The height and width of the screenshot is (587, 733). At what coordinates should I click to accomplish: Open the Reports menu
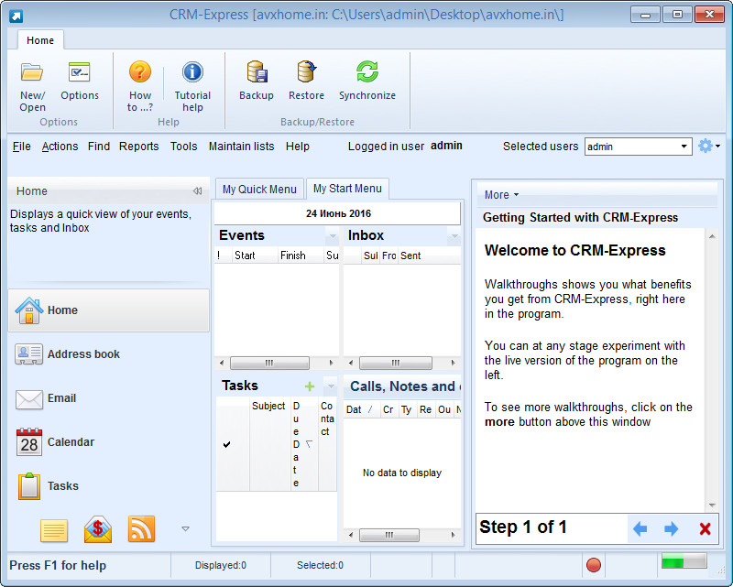tap(139, 147)
